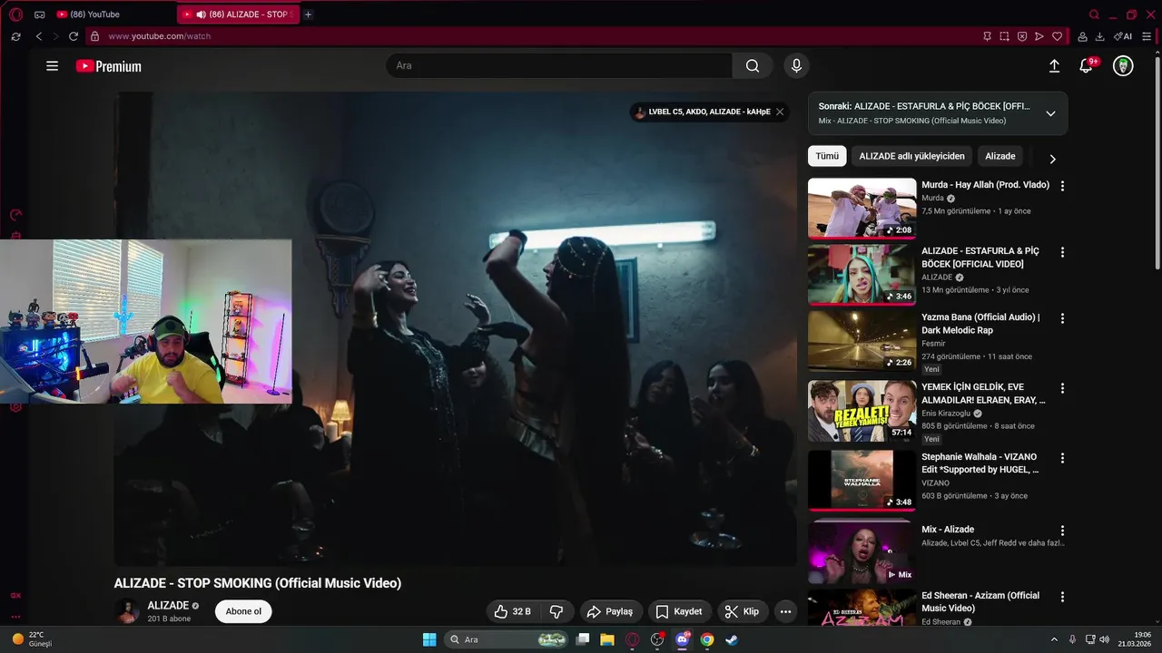Open Opera account profile icon
This screenshot has width=1162, height=653.
tap(1082, 36)
